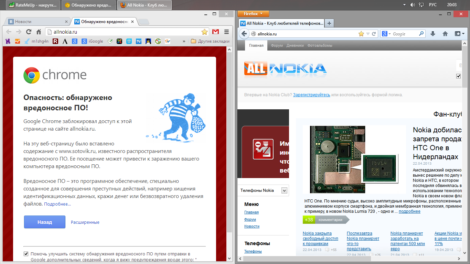Switch to Новости tab in Chrome
The height and width of the screenshot is (264, 470).
[36, 22]
